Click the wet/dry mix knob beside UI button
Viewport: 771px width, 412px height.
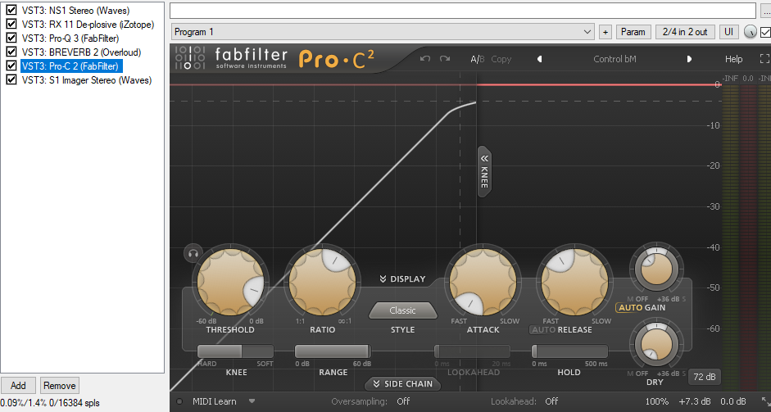pyautogui.click(x=750, y=32)
